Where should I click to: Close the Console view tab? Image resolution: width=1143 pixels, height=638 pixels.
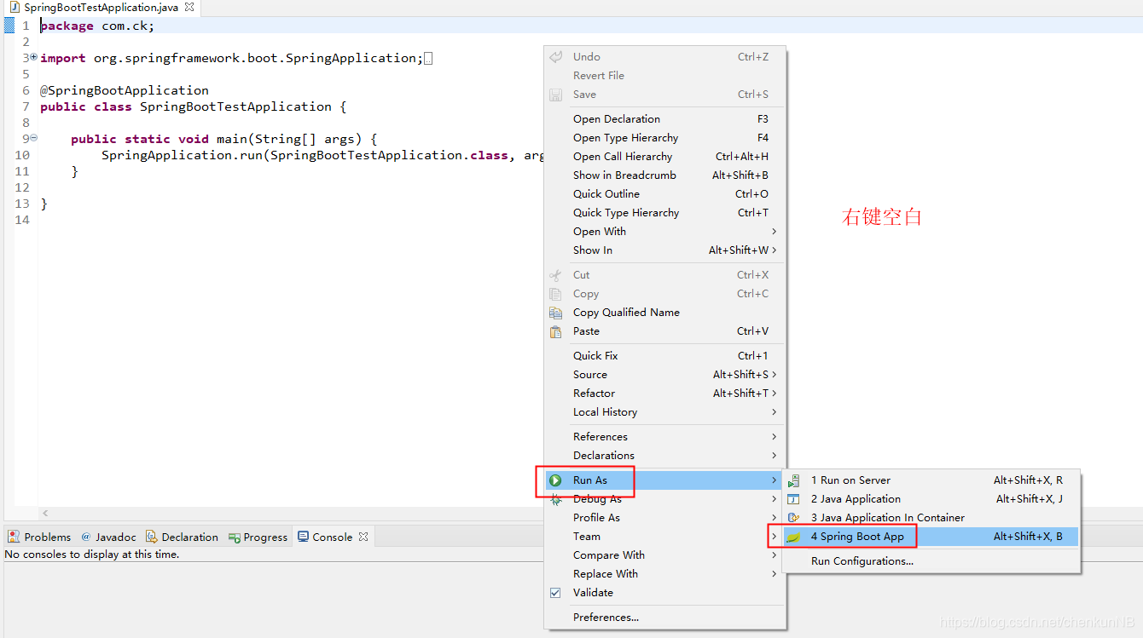click(x=363, y=537)
